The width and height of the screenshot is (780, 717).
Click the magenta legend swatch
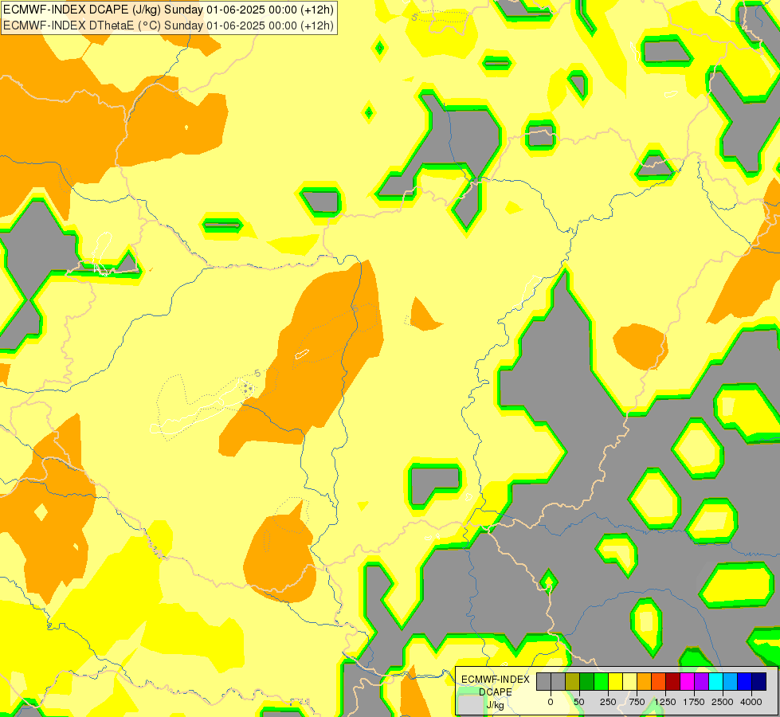(687, 681)
